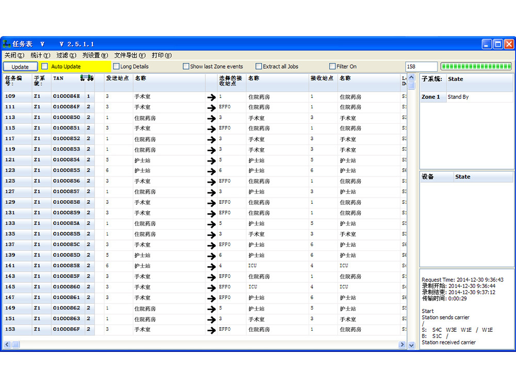Open the 关闭 menu
516x387 pixels.
pos(14,55)
